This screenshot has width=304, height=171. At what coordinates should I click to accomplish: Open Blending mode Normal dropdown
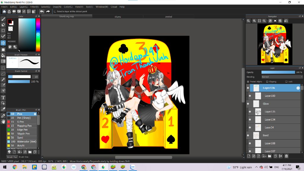point(282,77)
